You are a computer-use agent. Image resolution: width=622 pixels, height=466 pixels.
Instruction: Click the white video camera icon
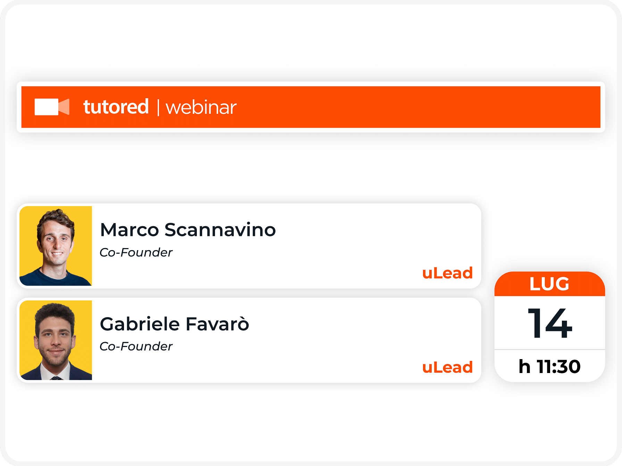pyautogui.click(x=52, y=107)
